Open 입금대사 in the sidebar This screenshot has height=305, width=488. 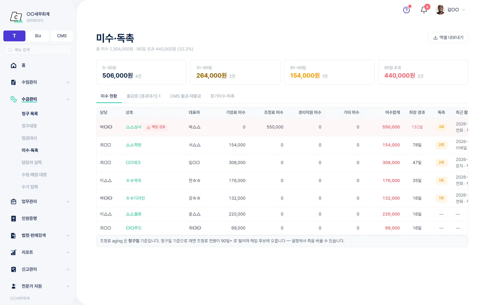coord(29,138)
